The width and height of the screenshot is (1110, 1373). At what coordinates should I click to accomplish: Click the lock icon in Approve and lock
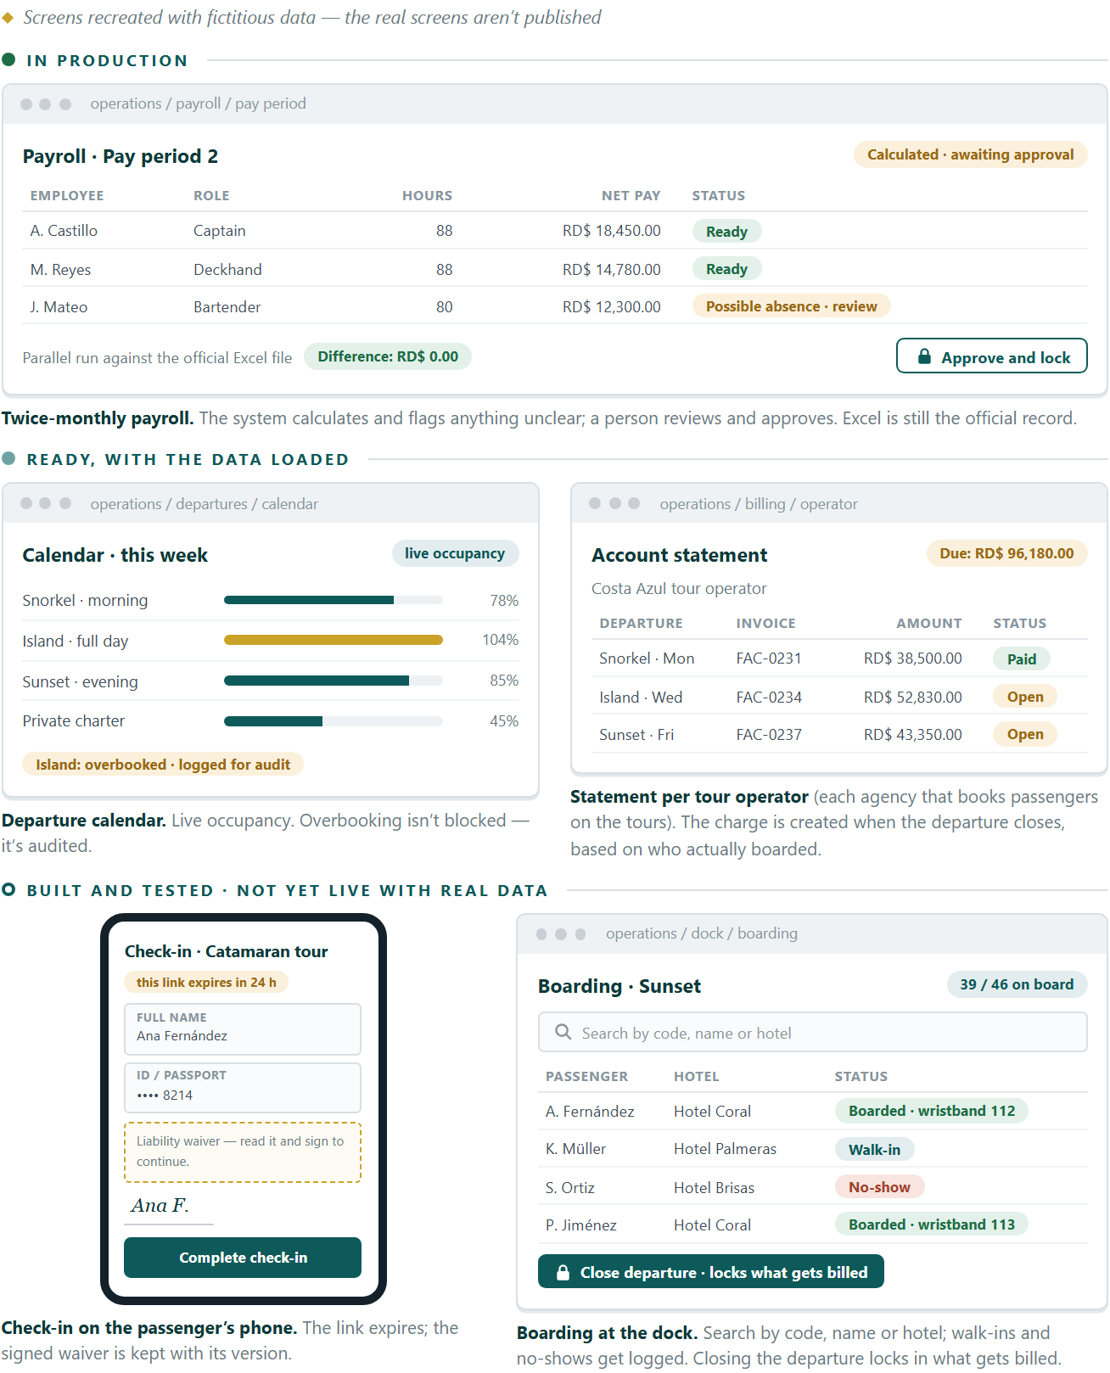924,356
